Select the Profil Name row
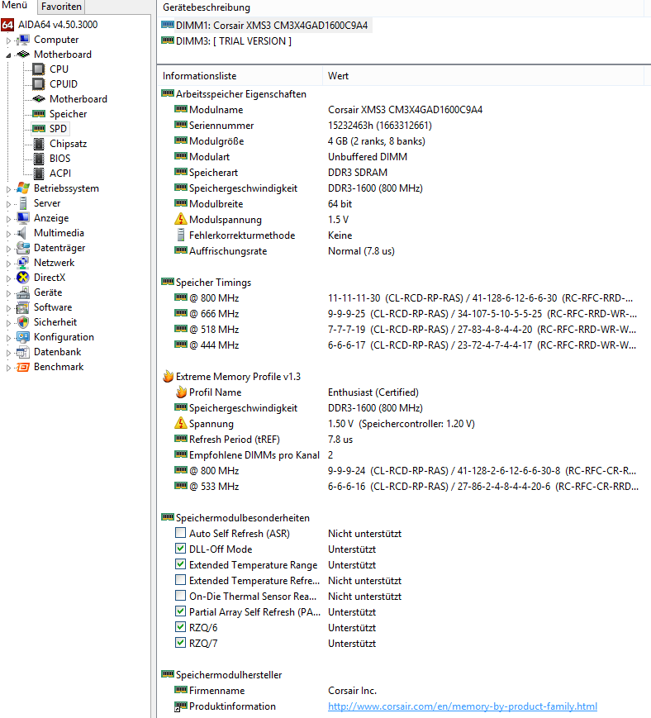651x718 pixels. click(404, 392)
